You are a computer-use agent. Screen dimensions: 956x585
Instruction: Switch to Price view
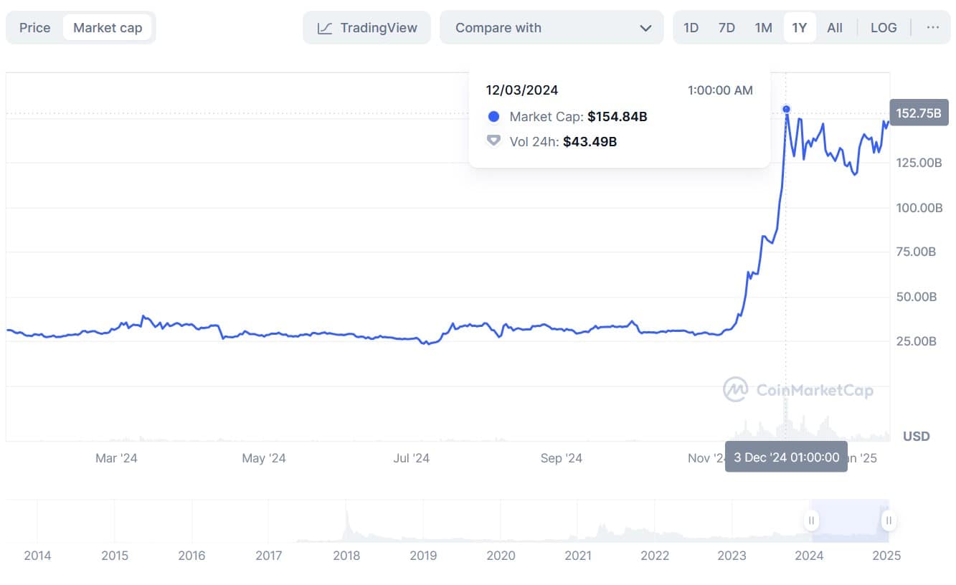click(33, 27)
